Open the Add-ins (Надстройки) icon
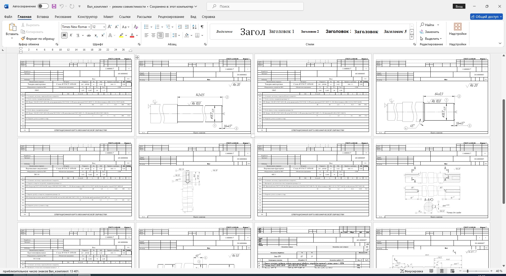The height and width of the screenshot is (276, 506). [458, 29]
